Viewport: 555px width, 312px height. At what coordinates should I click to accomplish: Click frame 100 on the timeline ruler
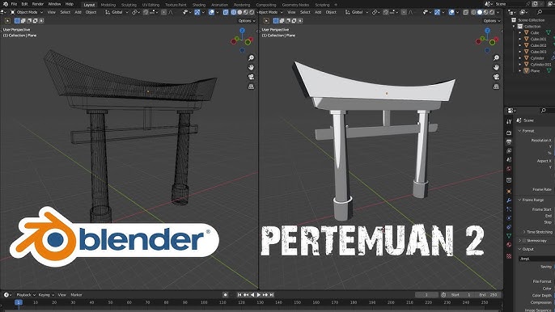[x=204, y=302]
